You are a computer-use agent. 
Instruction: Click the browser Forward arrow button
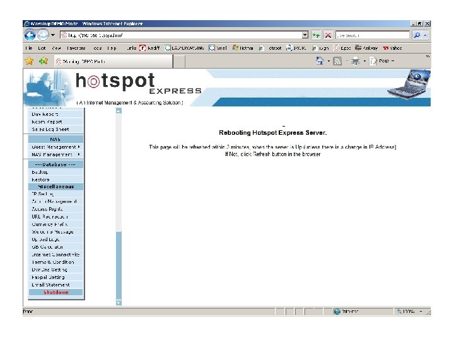[x=43, y=35]
